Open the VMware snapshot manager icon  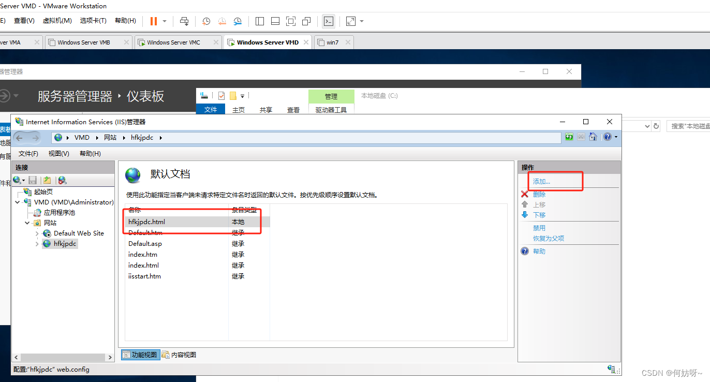point(238,21)
